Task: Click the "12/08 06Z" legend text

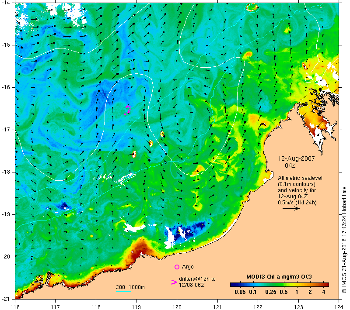Action: click(x=192, y=285)
